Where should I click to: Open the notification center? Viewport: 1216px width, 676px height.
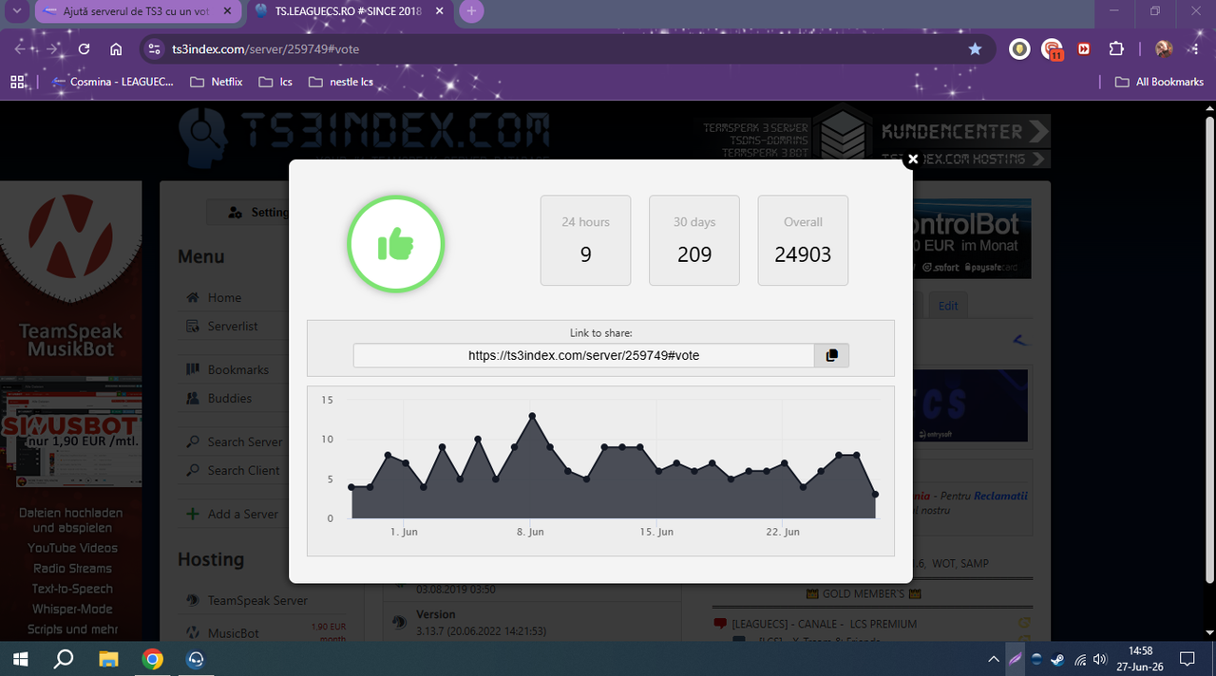[x=1187, y=659]
